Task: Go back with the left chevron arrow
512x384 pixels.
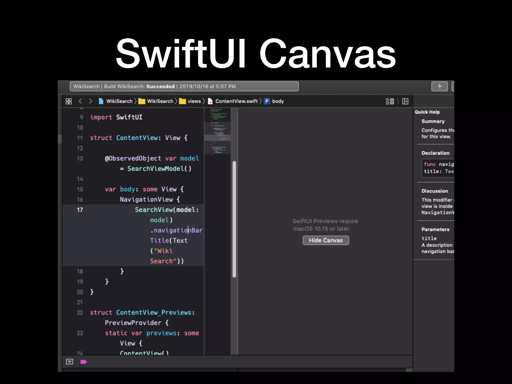Action: coord(80,101)
